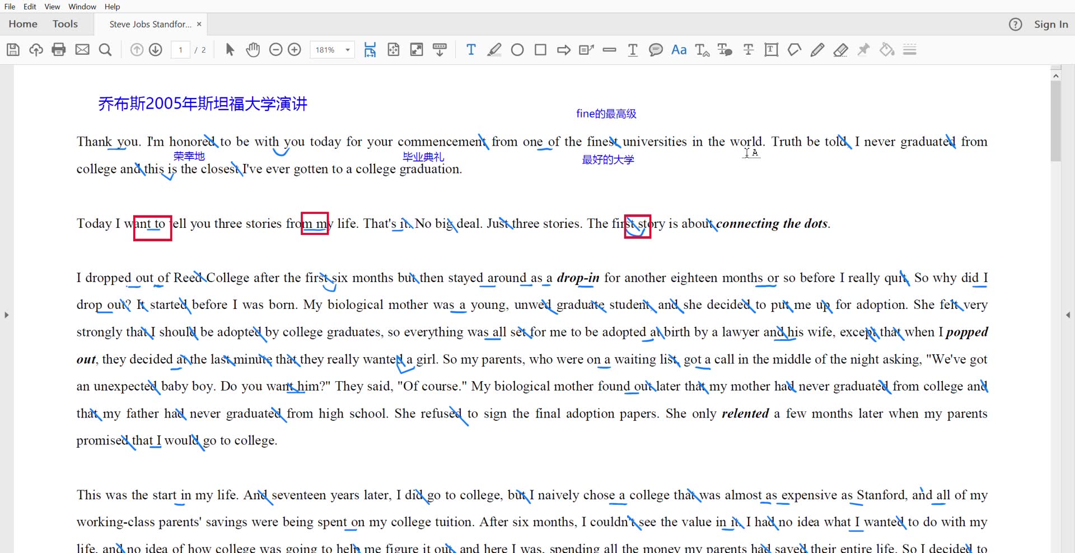Image resolution: width=1075 pixels, height=553 pixels.
Task: Print the document
Action: click(59, 50)
